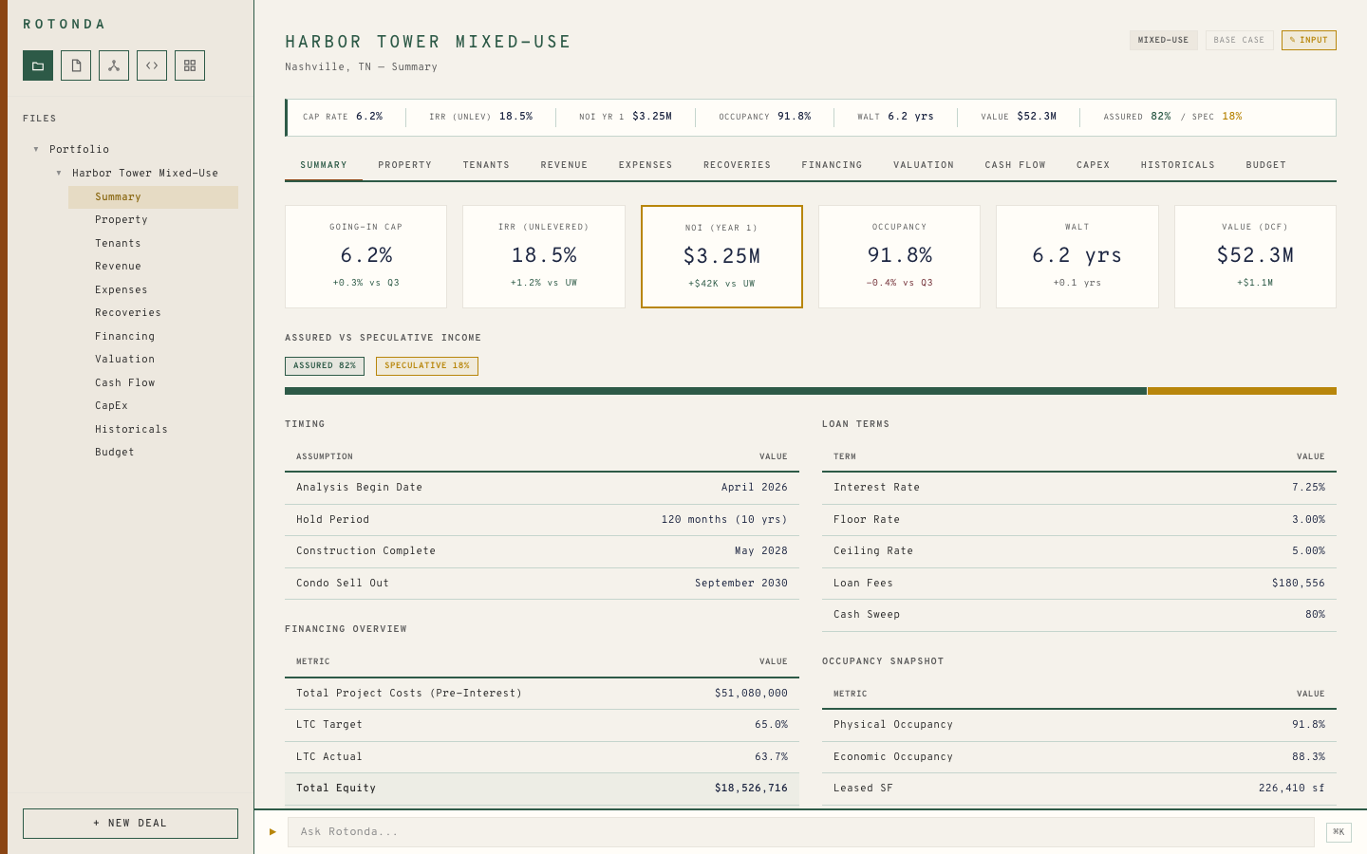Switch to the CASH FLOW tab

tap(1015, 164)
